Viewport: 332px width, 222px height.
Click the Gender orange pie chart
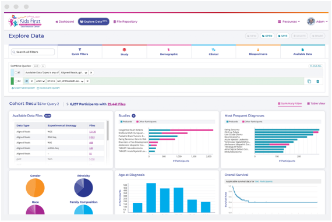35,188
